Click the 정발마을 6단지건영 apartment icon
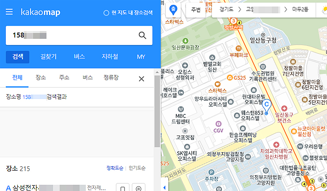The height and width of the screenshot is (191, 327). click(x=298, y=84)
